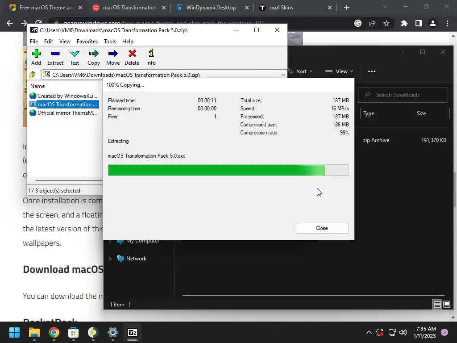Image resolution: width=457 pixels, height=343 pixels.
Task: Switch Explorer to large thumbnails view icon
Action: tap(446, 305)
